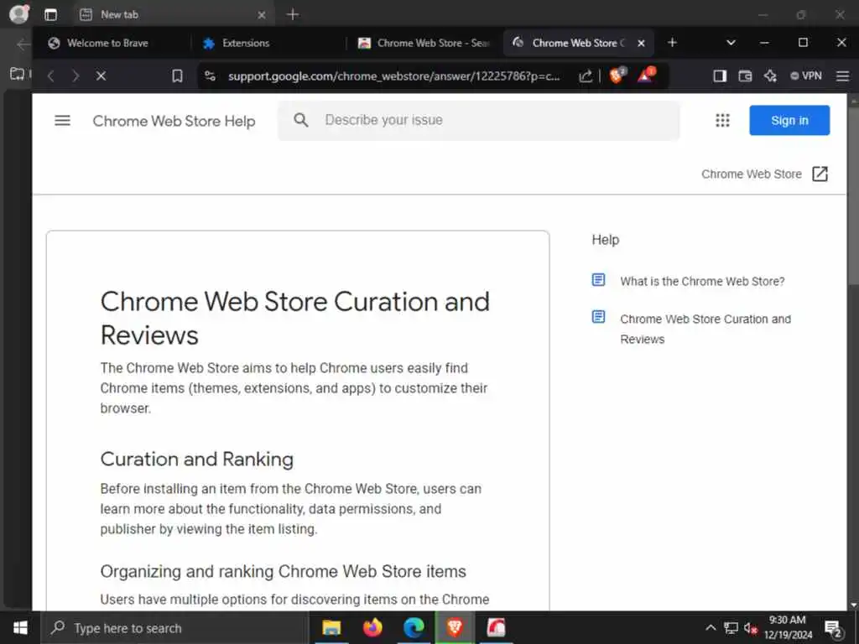This screenshot has width=859, height=644.
Task: Add a new tab in the background window
Action: (x=293, y=14)
